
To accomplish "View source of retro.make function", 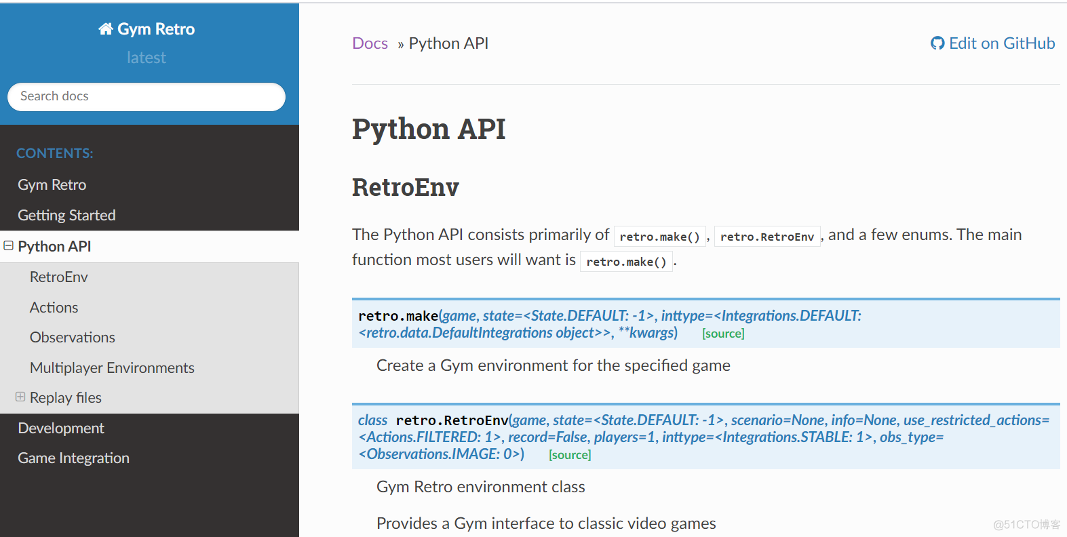I will 723,334.
